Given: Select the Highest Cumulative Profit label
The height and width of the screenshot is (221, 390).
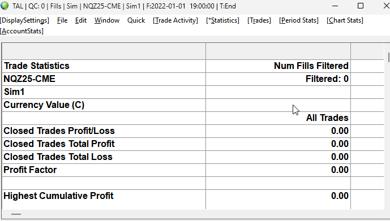Looking at the screenshot, I should 58,196.
